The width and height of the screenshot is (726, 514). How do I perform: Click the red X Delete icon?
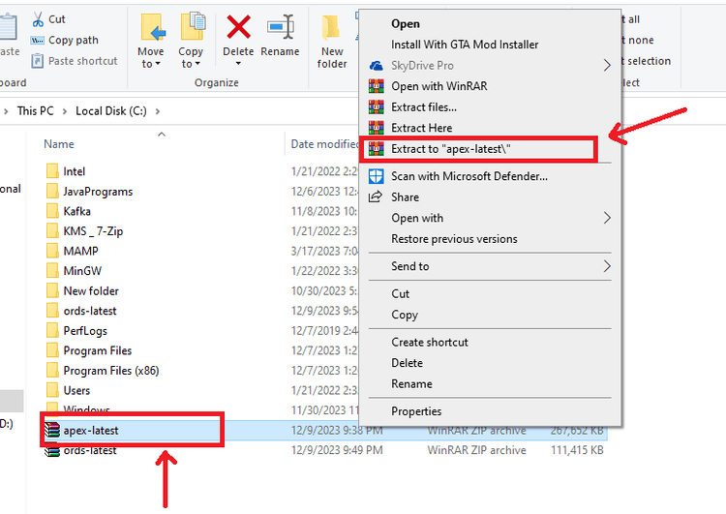pyautogui.click(x=238, y=27)
